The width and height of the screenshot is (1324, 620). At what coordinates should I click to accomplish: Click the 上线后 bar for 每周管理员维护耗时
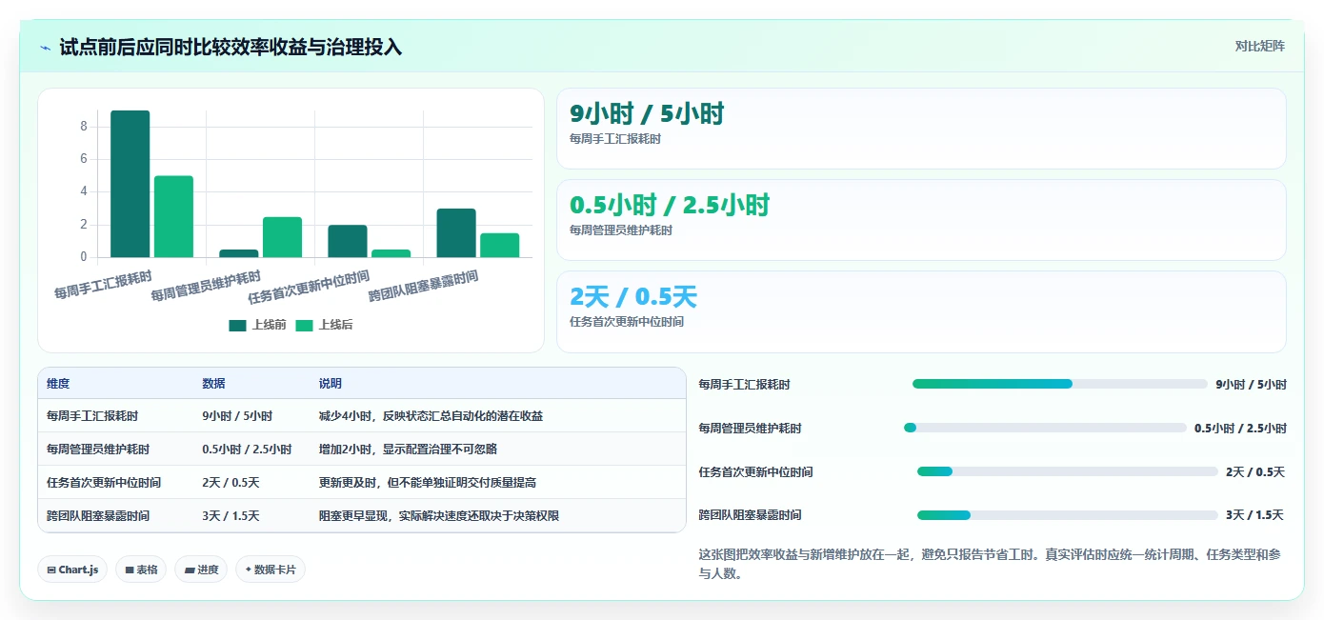[x=283, y=237]
